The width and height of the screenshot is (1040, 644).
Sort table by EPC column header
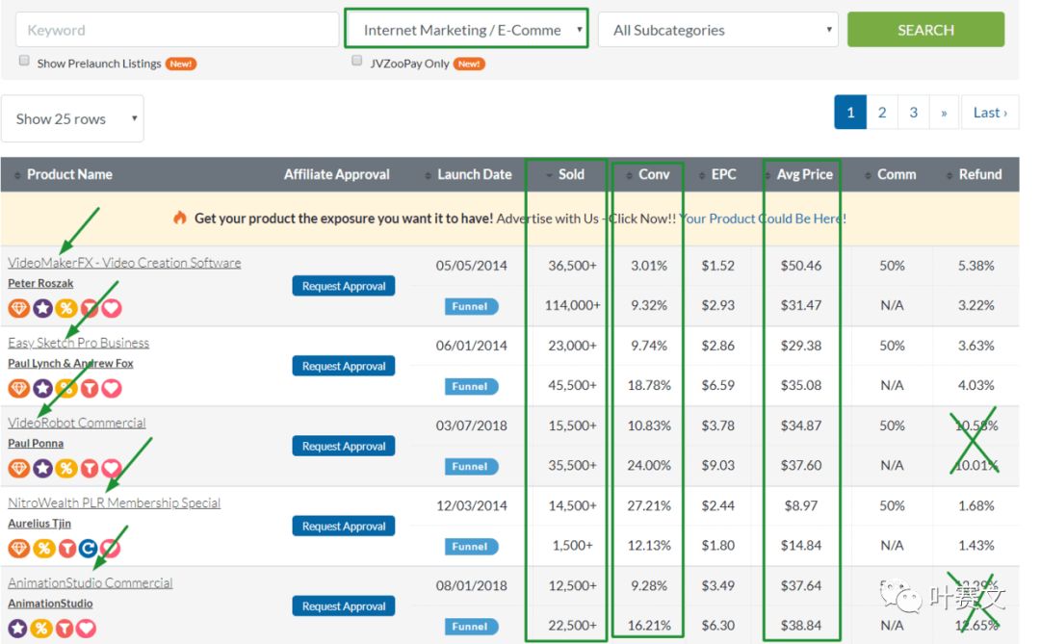pos(723,174)
